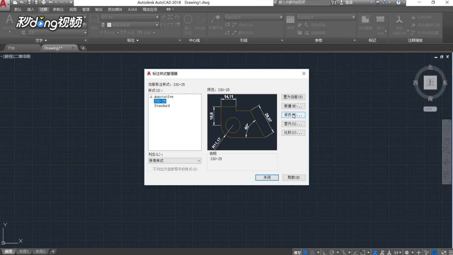
Task: Click the Help question mark icon
Action: (399, 2)
